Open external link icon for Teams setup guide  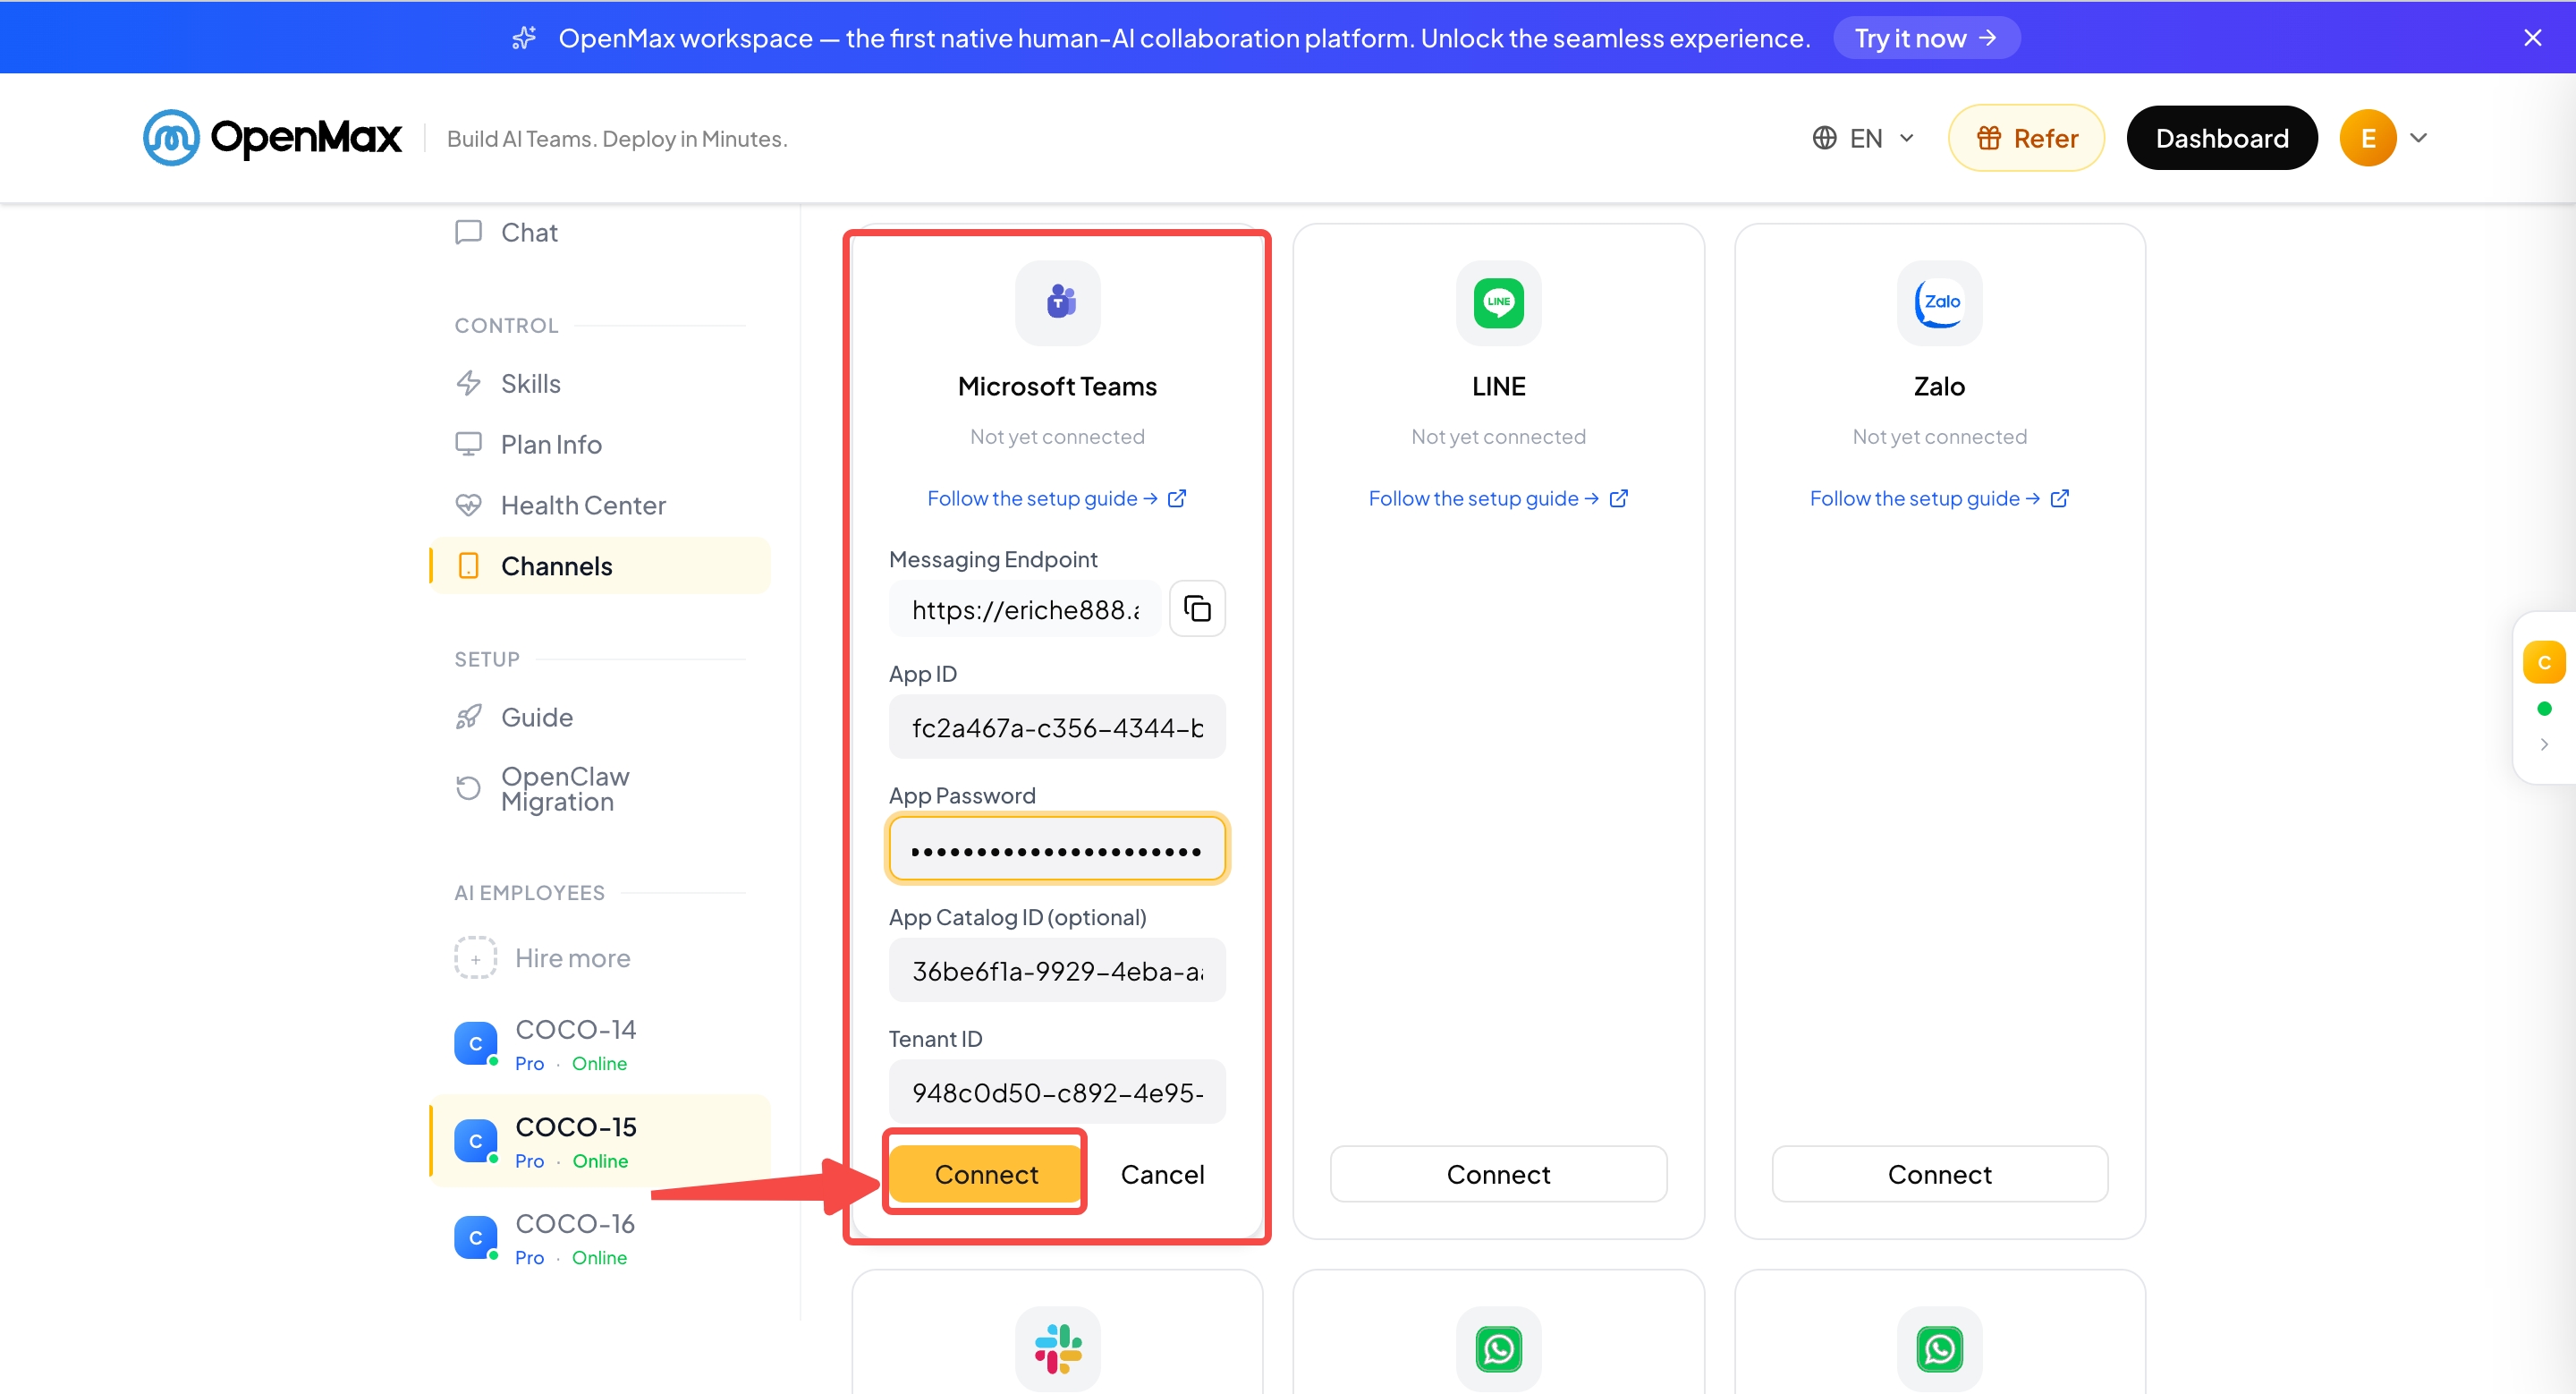1177,498
